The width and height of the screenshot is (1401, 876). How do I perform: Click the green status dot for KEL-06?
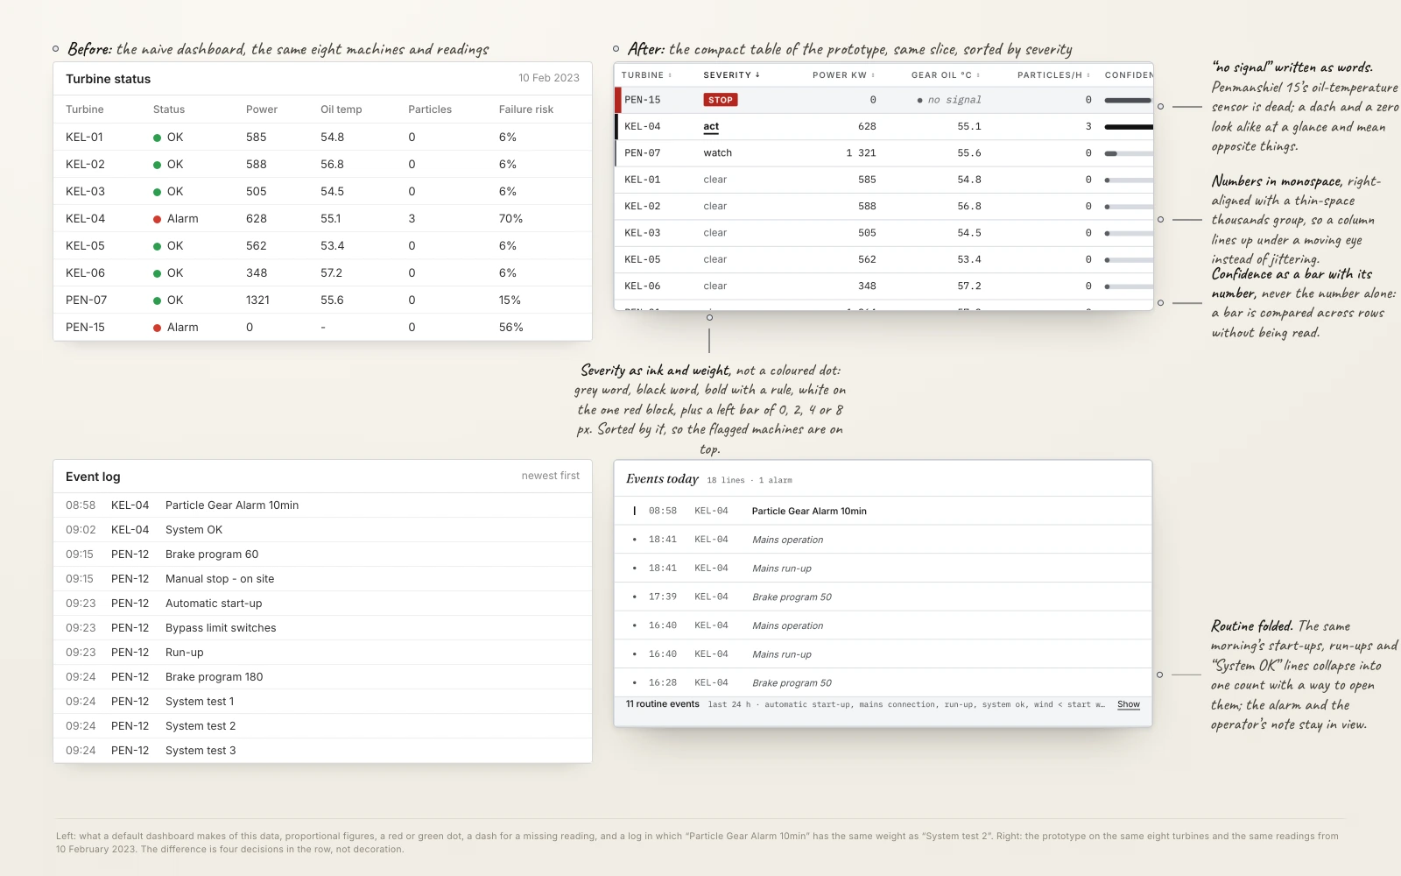(x=157, y=273)
